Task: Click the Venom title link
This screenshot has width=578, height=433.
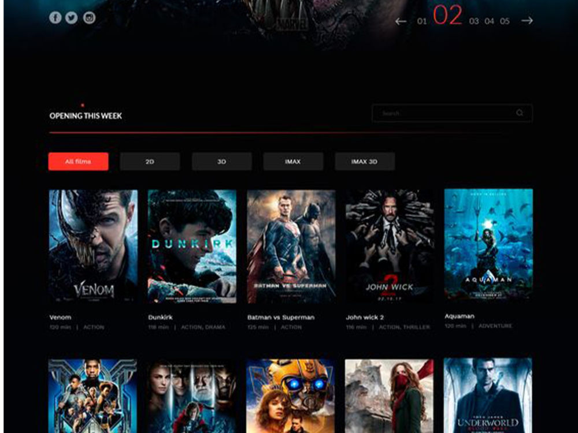Action: click(61, 318)
